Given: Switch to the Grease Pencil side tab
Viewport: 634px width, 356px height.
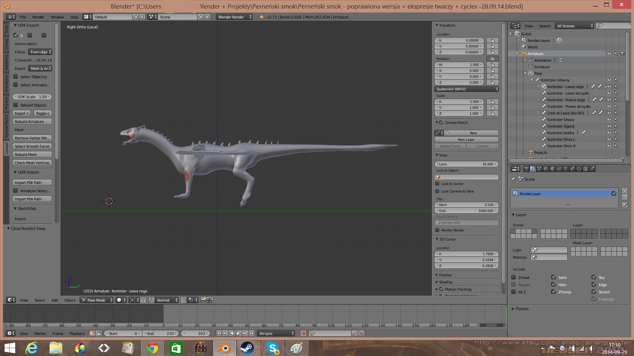Looking at the screenshot, I should point(6,126).
